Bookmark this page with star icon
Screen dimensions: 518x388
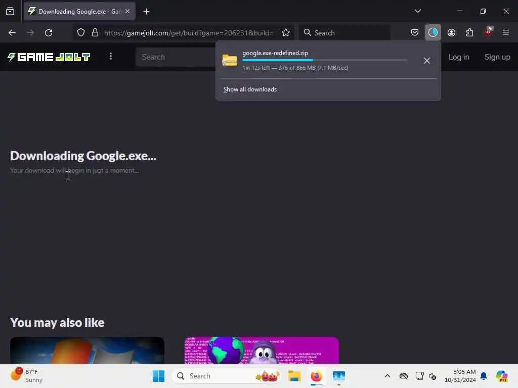point(286,33)
